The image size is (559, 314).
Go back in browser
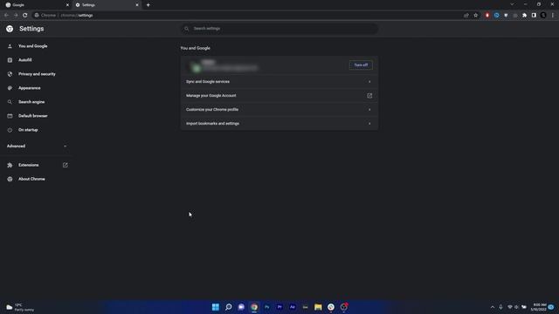pos(6,16)
